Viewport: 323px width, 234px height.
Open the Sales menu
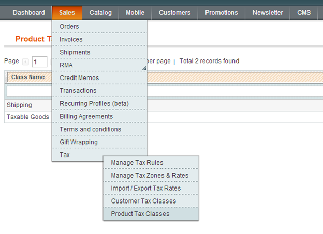coord(67,13)
